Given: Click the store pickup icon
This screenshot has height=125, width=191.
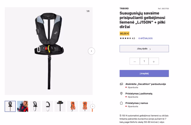Looking at the screenshot, I should (121, 84).
